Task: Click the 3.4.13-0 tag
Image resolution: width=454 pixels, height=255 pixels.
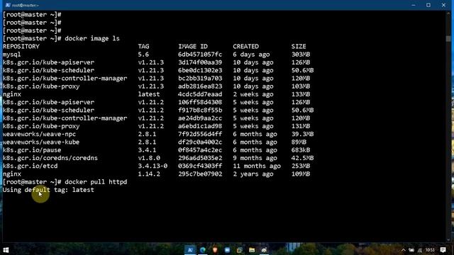Action: point(153,166)
